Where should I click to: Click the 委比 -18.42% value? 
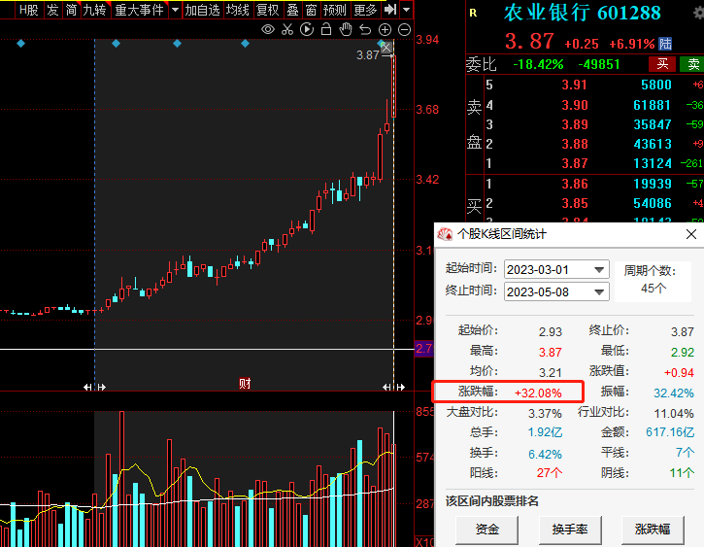pyautogui.click(x=538, y=64)
